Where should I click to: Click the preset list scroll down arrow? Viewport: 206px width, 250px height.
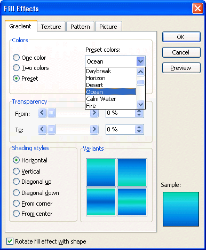pyautogui.click(x=140, y=104)
